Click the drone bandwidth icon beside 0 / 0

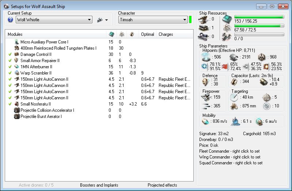[x=227, y=37]
